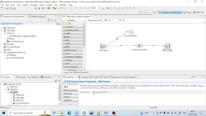This screenshot has width=206, height=116.
Task: Open the zoom percentage dropdown
Action: pyautogui.click(x=99, y=8)
